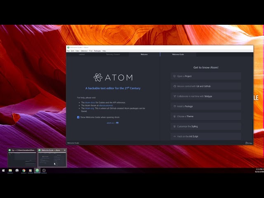Open the Find menu

(91, 51)
